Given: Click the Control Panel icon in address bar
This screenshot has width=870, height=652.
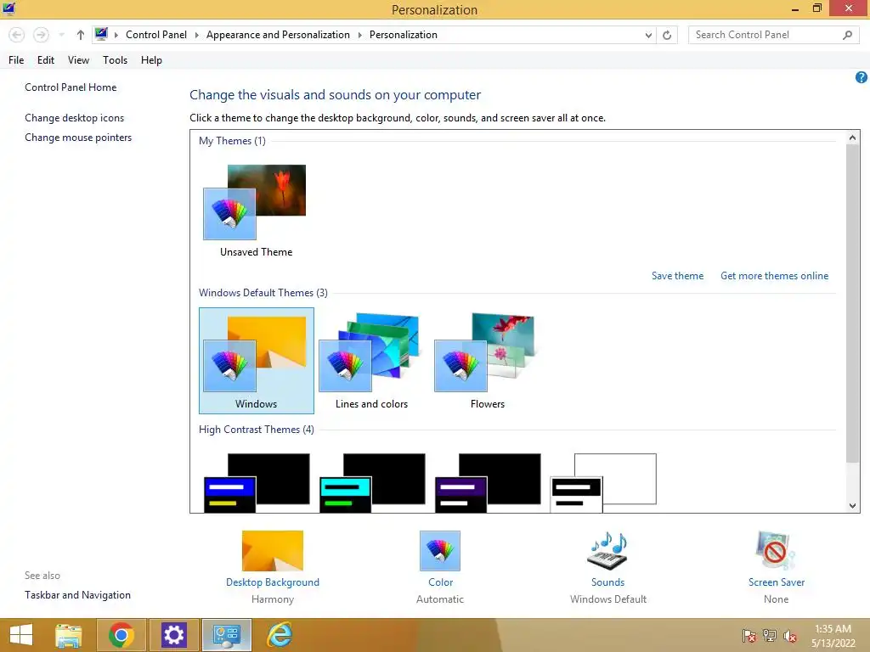Looking at the screenshot, I should tap(101, 34).
